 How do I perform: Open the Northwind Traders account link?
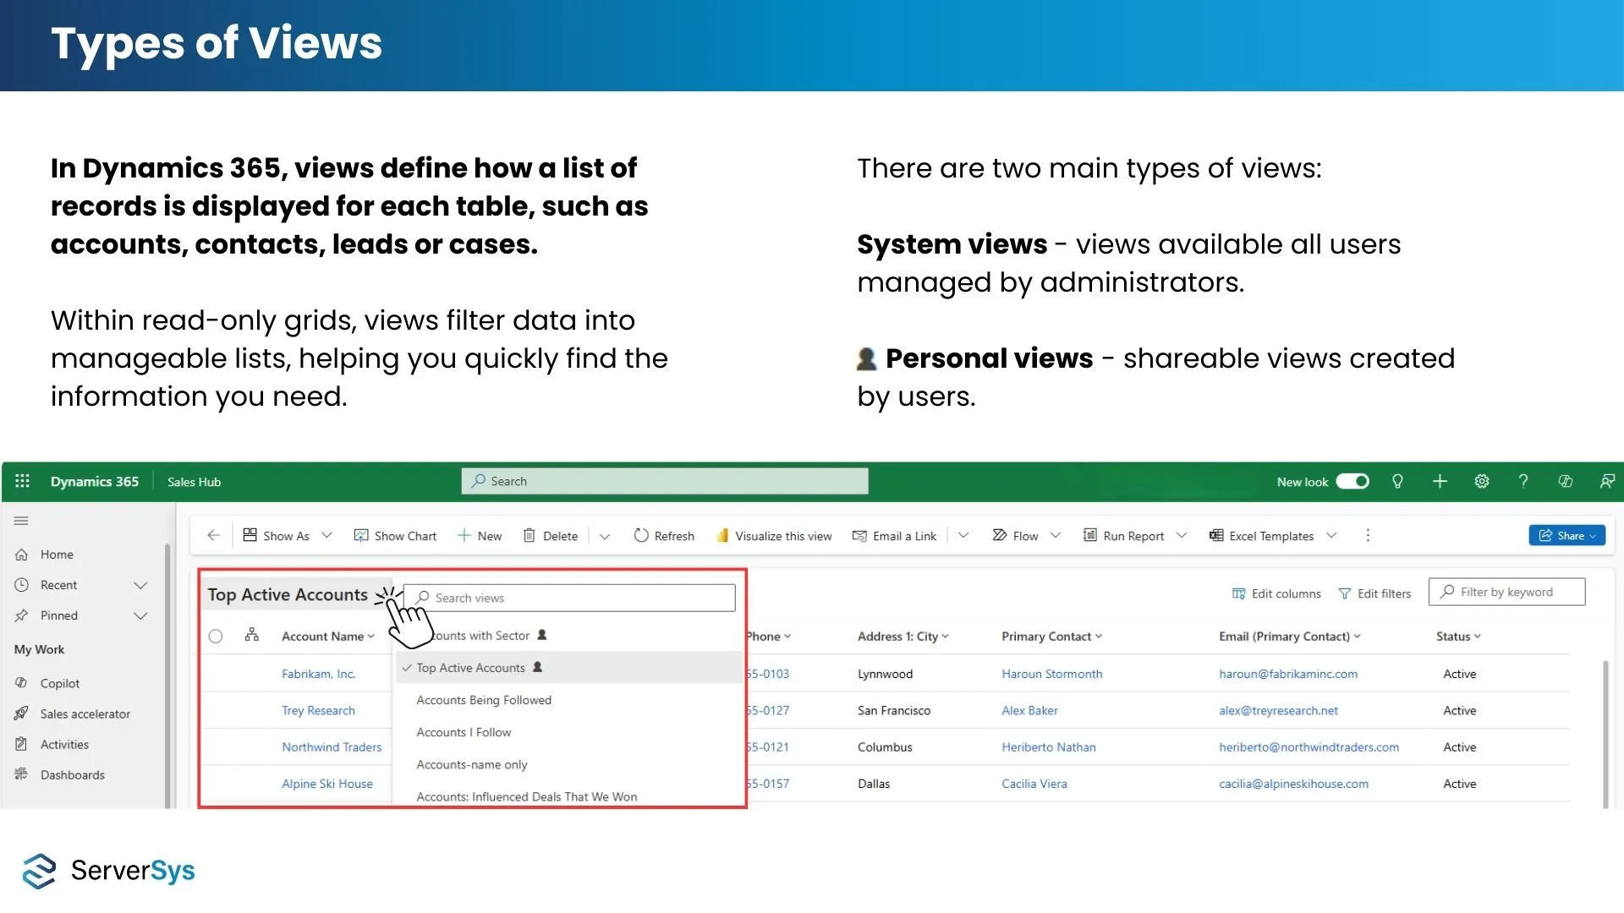click(x=332, y=747)
